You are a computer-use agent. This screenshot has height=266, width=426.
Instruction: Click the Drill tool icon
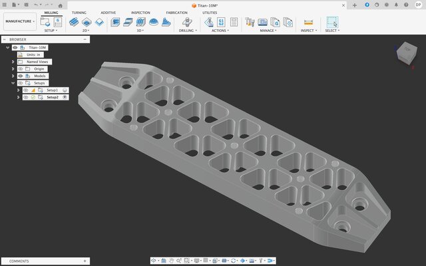click(x=188, y=23)
